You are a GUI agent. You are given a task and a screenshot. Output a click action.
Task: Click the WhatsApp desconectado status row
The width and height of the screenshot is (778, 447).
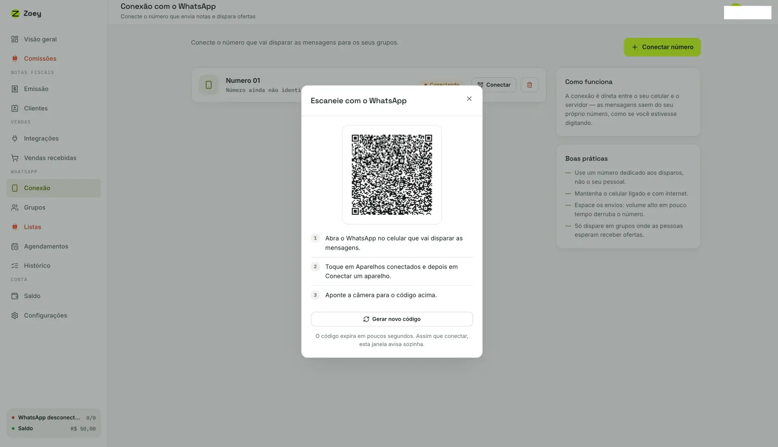pos(53,417)
